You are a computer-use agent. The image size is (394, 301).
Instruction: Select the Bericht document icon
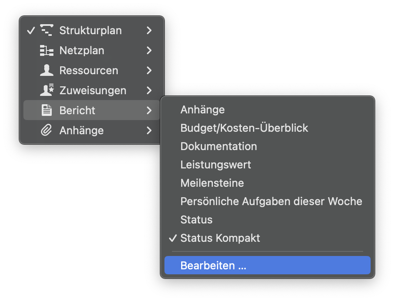(47, 110)
